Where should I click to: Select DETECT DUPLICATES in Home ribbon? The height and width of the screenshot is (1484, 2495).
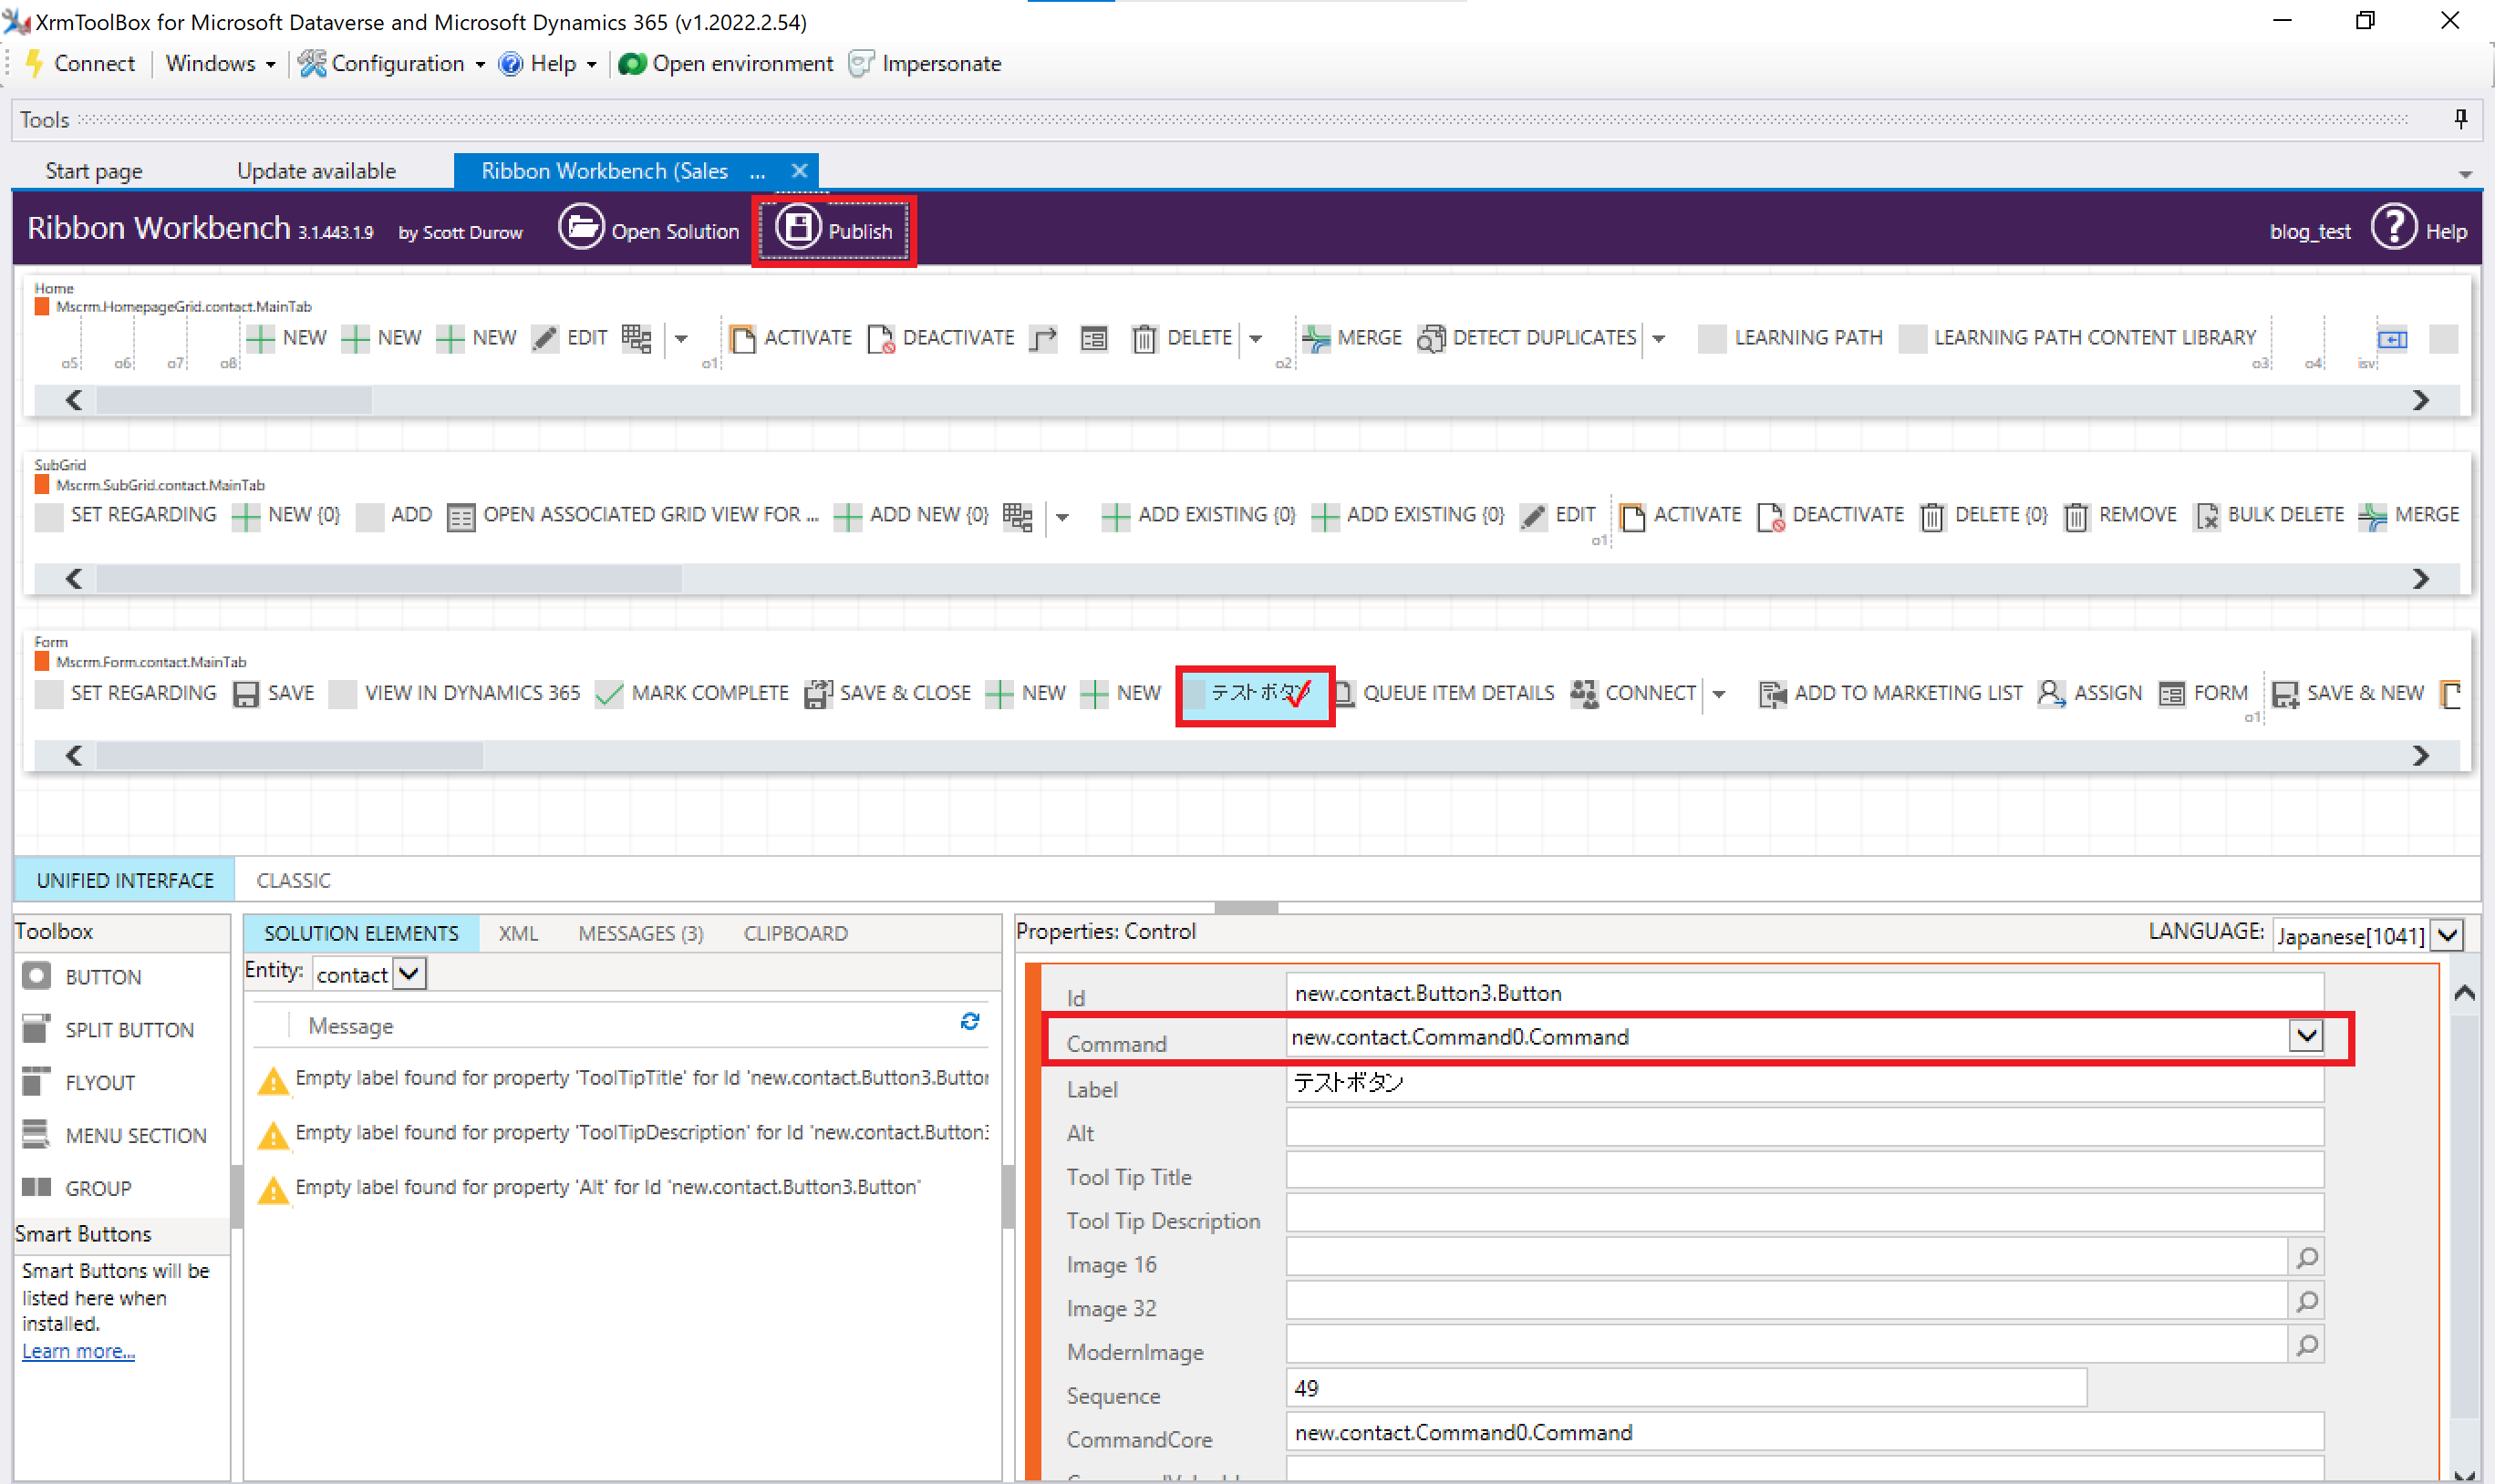[x=1527, y=338]
